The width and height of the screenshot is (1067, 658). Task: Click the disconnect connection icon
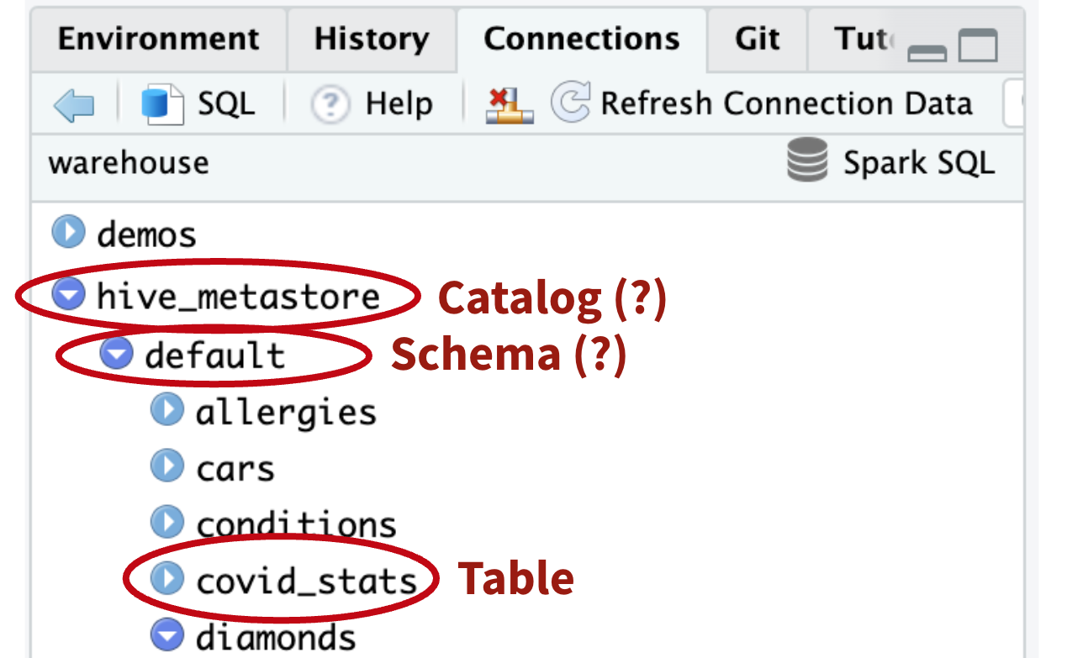510,105
